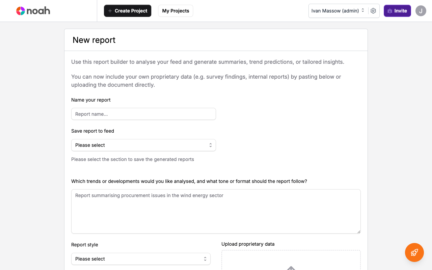Click the J avatar circle

tap(421, 11)
